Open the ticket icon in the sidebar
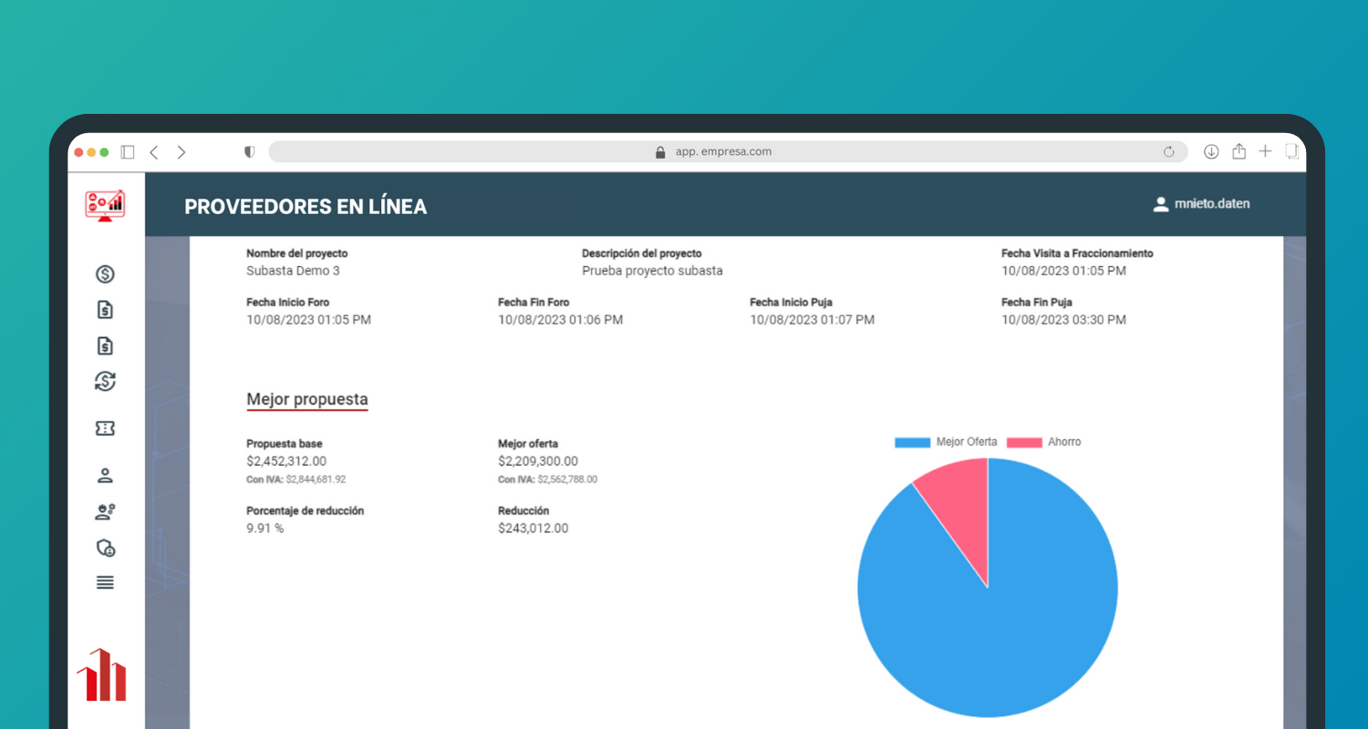1368x729 pixels. click(x=105, y=428)
